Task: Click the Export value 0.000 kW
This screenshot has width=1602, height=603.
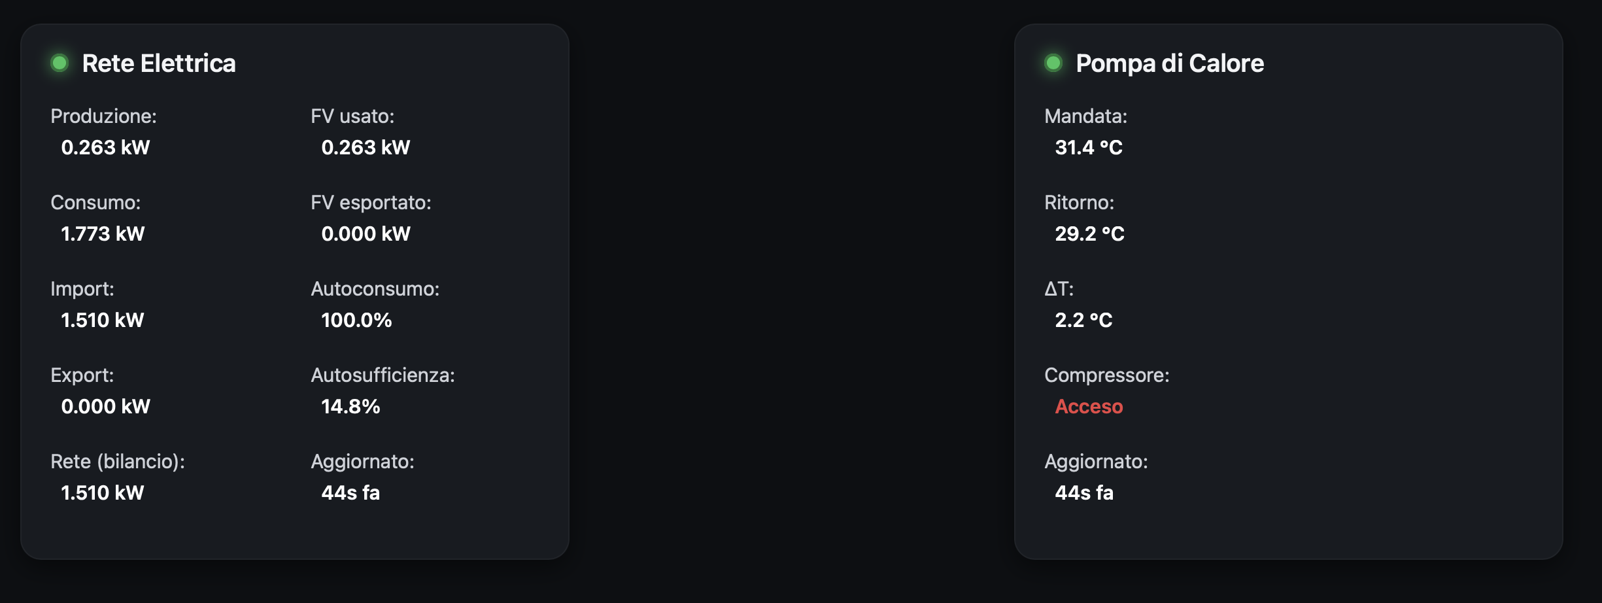Action: 105,406
